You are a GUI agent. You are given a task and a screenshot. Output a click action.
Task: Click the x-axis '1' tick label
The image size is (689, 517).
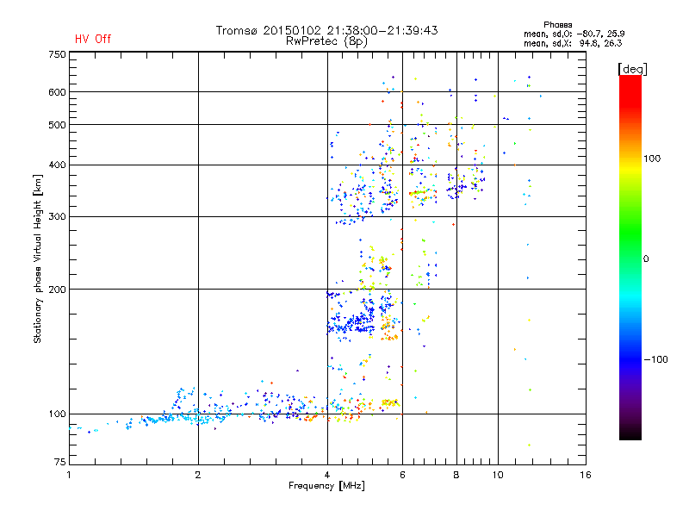(69, 475)
